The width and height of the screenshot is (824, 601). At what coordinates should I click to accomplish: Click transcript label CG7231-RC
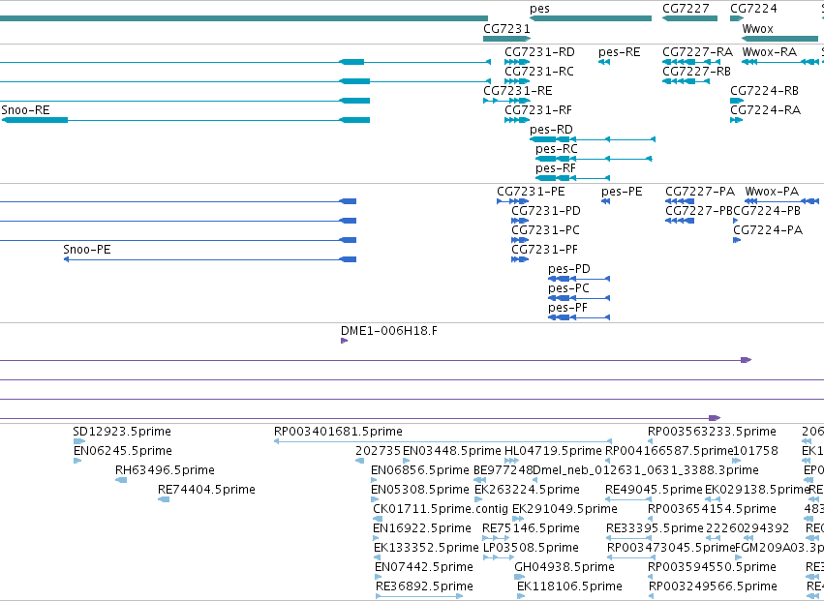(x=539, y=72)
